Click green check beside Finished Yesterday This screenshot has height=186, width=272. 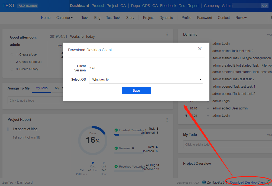(x=116, y=130)
